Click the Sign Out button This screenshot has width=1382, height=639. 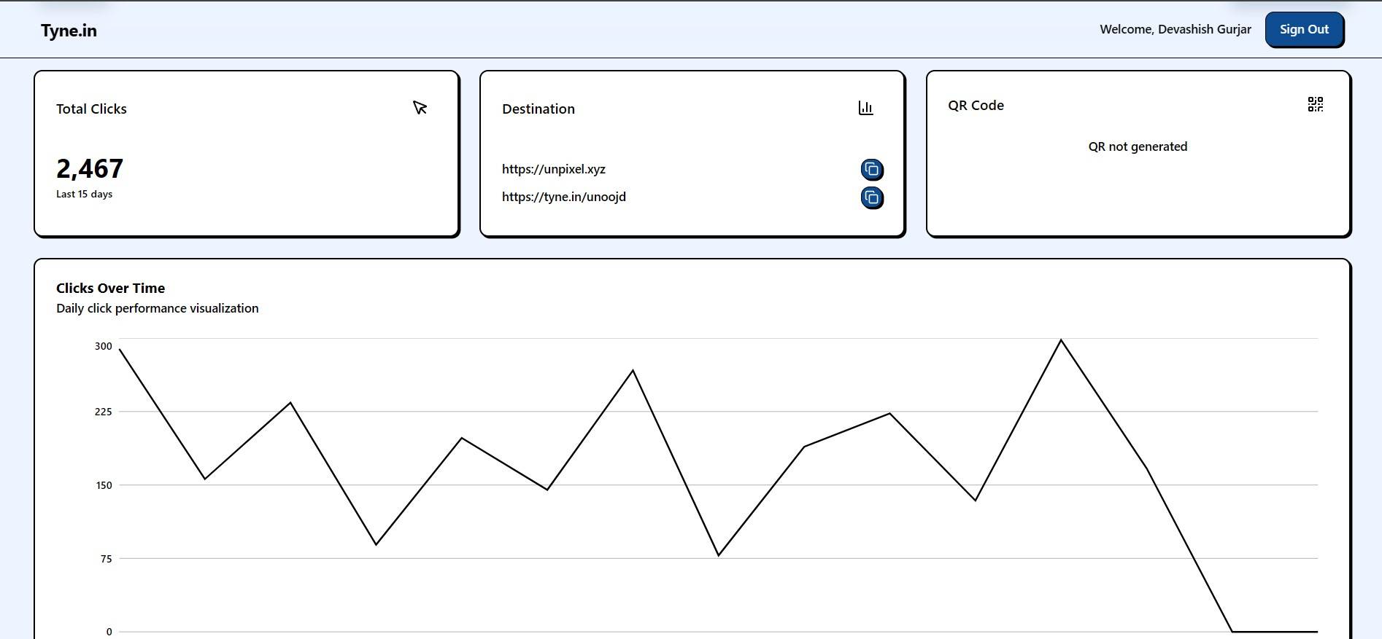coord(1304,30)
